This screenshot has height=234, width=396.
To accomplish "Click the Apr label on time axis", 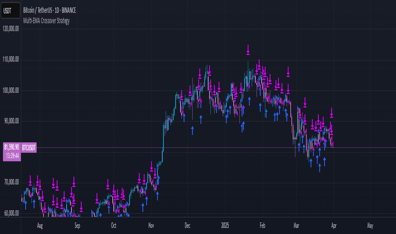I will (x=334, y=225).
